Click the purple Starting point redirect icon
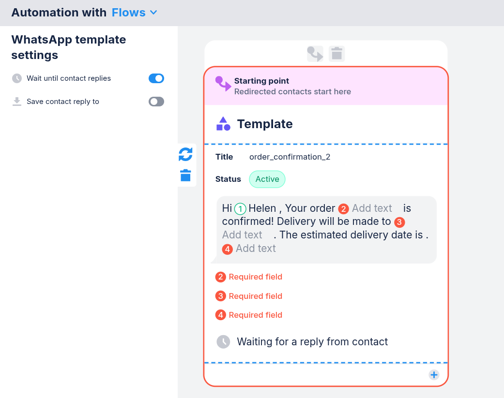 pyautogui.click(x=223, y=84)
